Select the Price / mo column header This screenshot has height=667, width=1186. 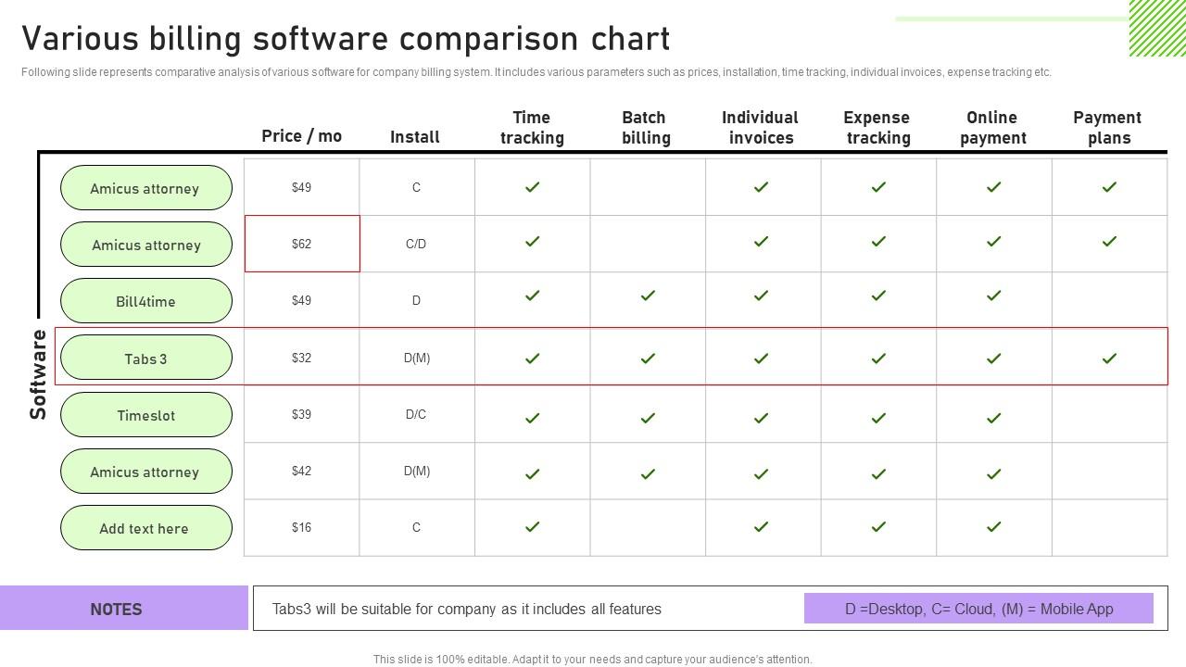tap(302, 136)
